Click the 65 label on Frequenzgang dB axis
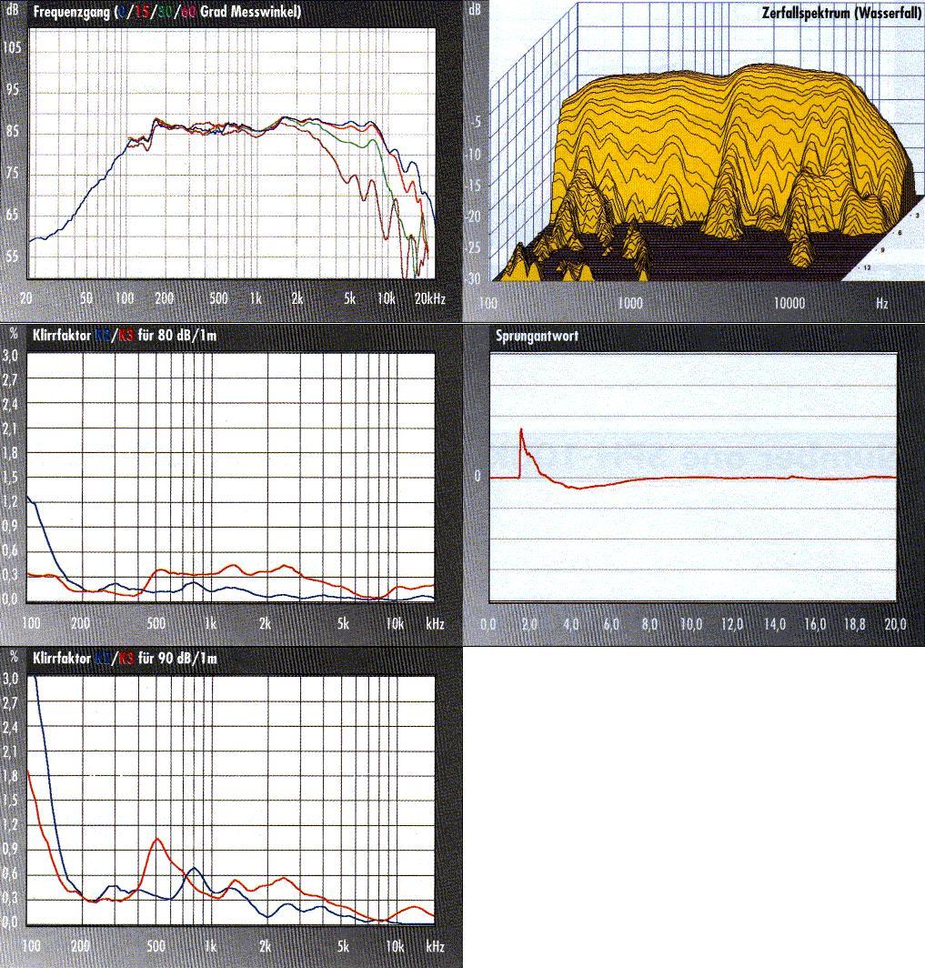925x968 pixels. point(13,215)
